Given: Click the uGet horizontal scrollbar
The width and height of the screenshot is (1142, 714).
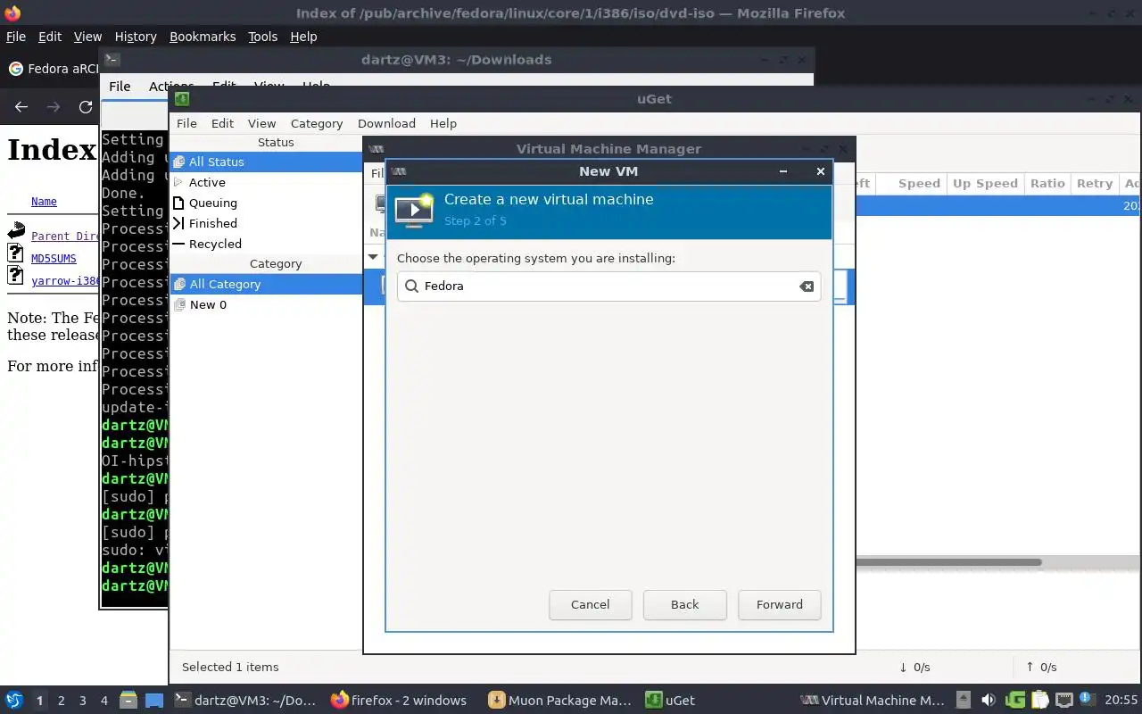Looking at the screenshot, I should pos(948,562).
